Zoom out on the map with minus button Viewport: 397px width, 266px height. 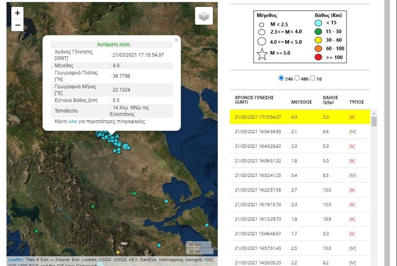click(17, 25)
